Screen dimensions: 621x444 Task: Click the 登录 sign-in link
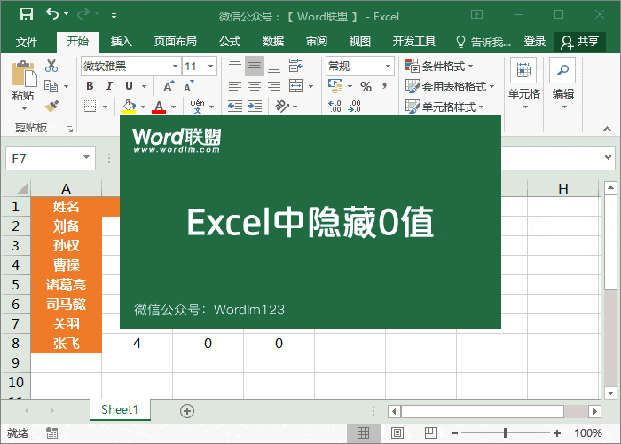pyautogui.click(x=535, y=42)
